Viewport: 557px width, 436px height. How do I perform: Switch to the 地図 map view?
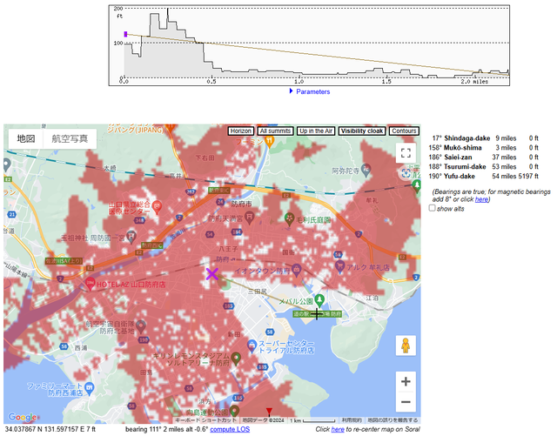click(26, 138)
